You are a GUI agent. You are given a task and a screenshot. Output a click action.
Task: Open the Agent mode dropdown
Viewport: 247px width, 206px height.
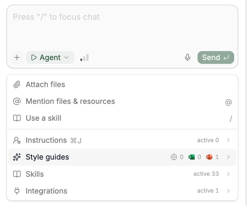(50, 57)
